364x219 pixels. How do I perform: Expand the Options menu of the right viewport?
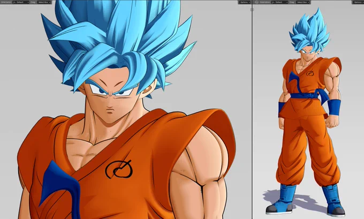(x=358, y=2)
